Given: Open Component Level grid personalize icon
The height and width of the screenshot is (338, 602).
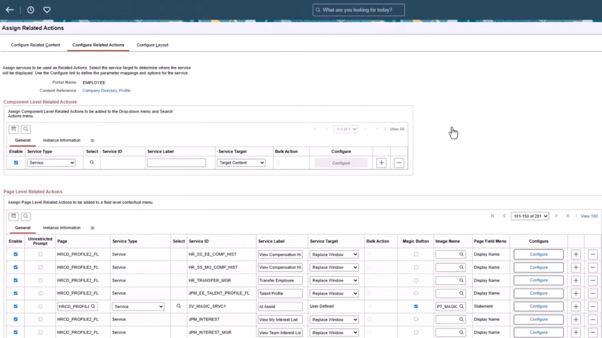Looking at the screenshot, I should point(14,129).
